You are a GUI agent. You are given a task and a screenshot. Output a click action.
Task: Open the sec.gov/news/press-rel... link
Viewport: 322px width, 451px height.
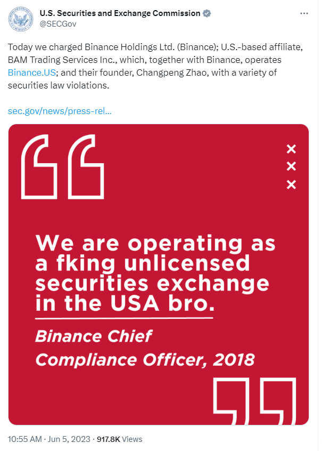tap(60, 111)
